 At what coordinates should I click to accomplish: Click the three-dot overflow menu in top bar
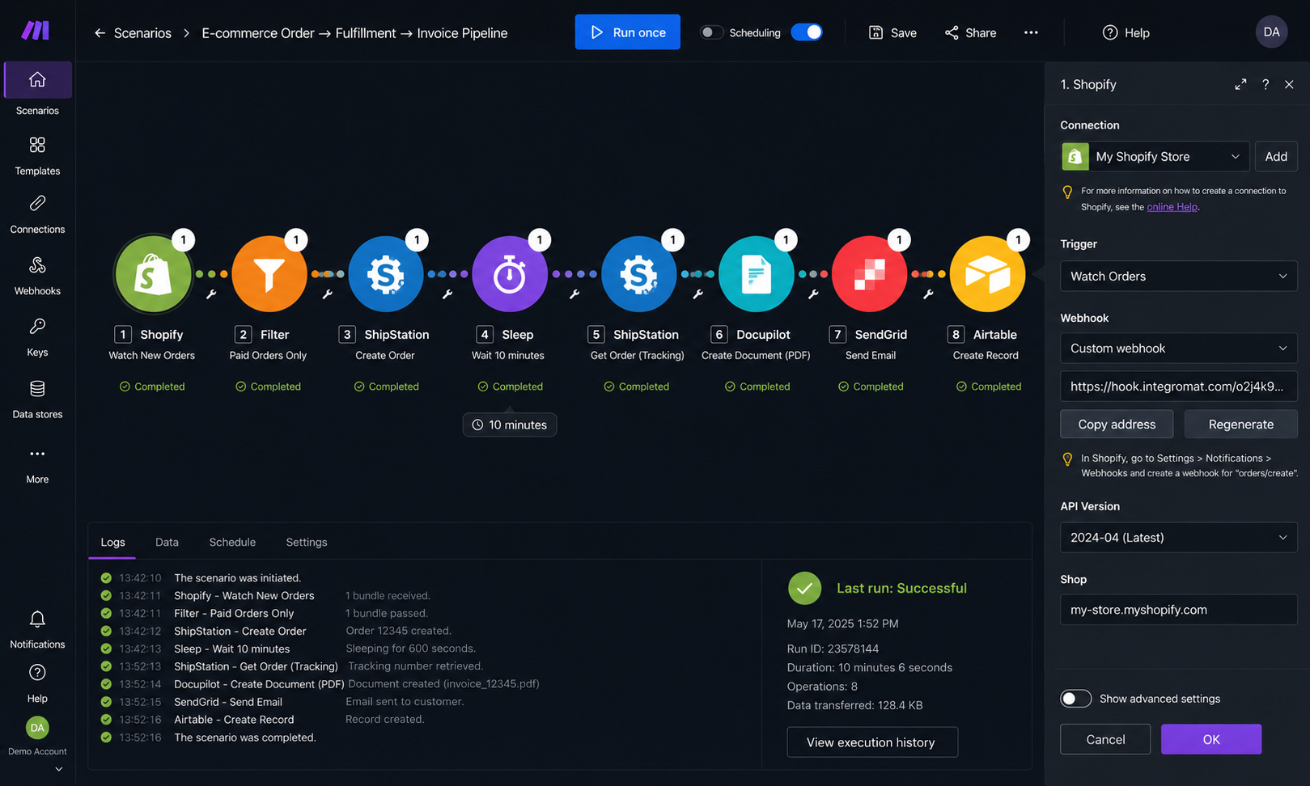(1031, 32)
